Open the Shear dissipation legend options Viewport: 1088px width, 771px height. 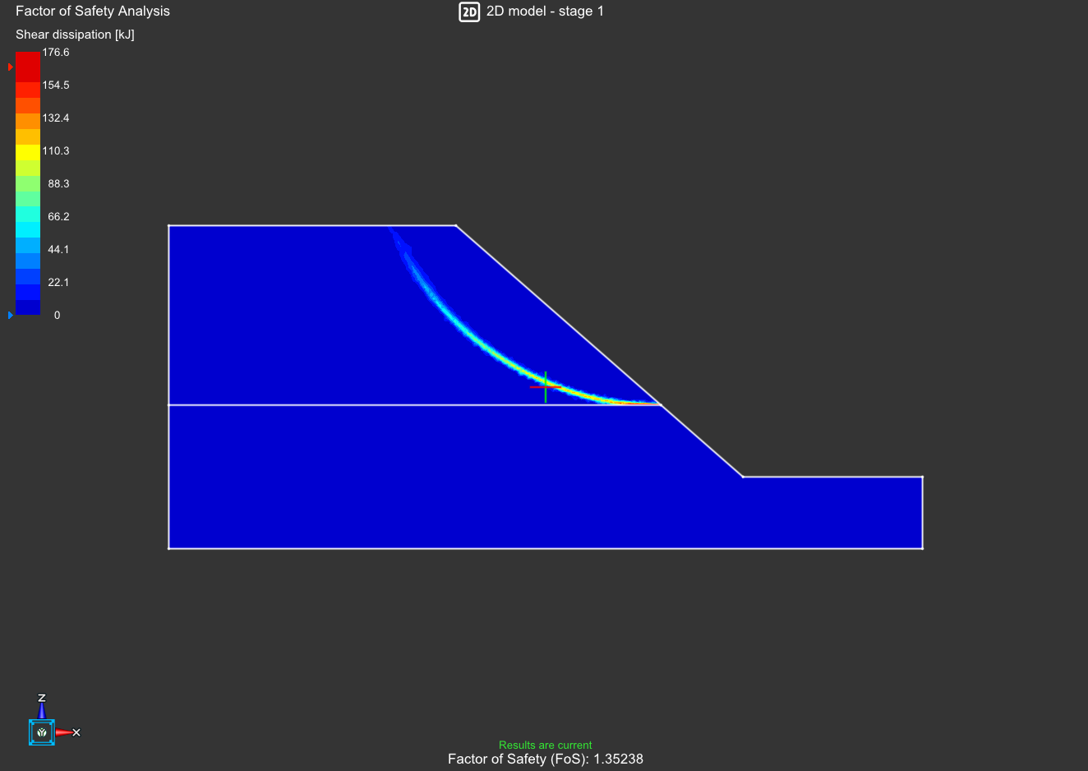click(75, 35)
